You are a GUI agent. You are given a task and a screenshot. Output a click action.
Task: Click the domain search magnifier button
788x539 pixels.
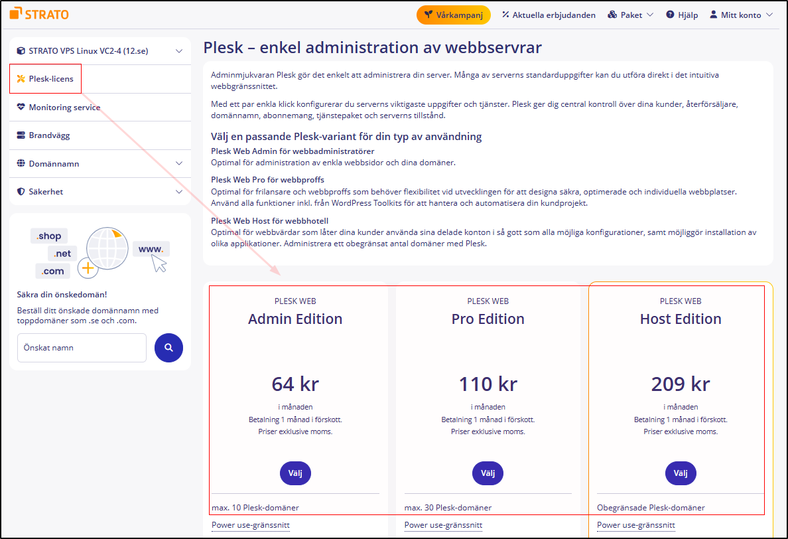169,347
